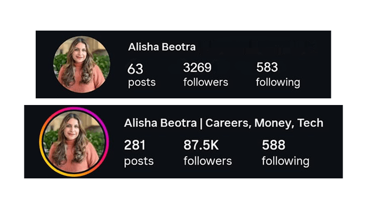Click the 'posts' label under 281
The image size is (367, 210).
pyautogui.click(x=139, y=161)
